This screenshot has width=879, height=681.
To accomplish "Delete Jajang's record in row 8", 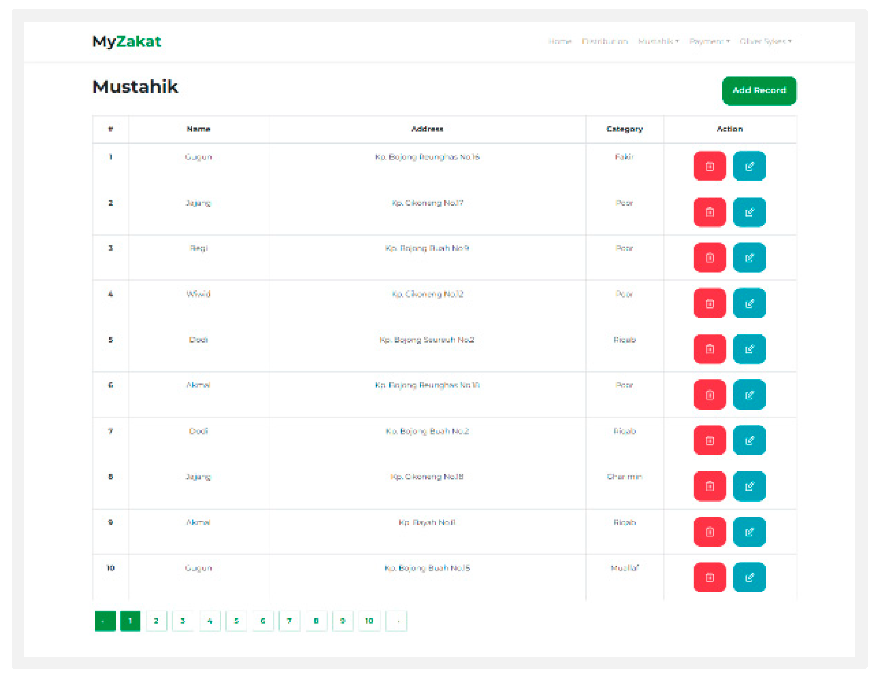I will point(709,486).
